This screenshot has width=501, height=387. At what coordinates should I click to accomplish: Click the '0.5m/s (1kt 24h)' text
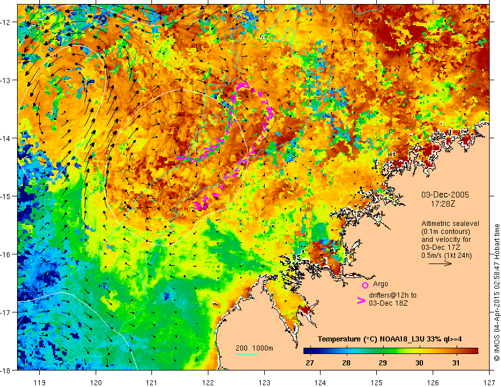pos(447,256)
